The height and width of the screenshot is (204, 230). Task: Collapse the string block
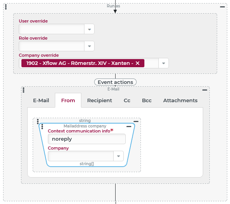(x=136, y=121)
